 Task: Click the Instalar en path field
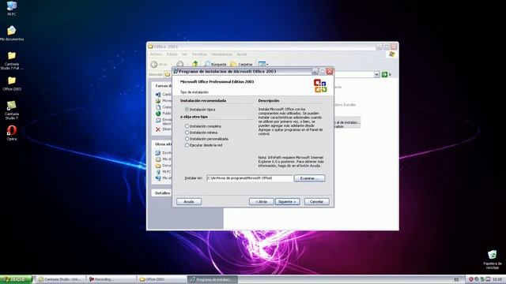point(250,178)
